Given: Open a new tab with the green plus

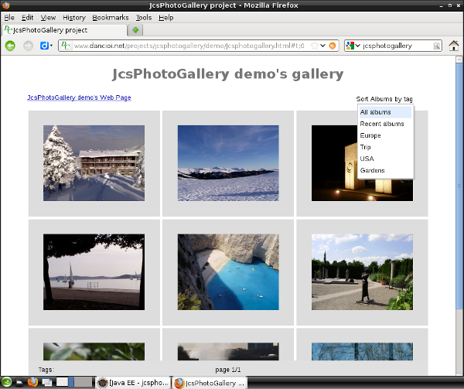Looking at the screenshot, I should click(135, 30).
